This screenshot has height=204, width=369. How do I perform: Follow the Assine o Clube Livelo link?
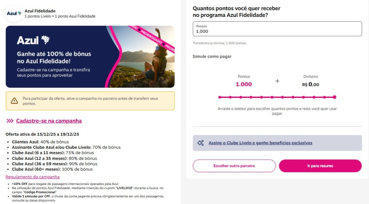[x=260, y=143]
